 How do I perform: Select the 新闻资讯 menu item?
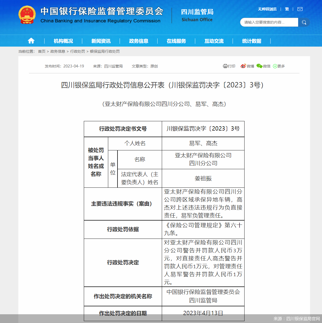pos(101,41)
